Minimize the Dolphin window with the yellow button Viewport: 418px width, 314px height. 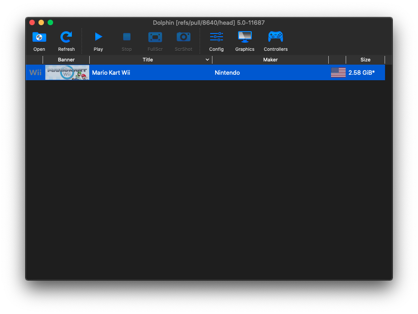(41, 23)
